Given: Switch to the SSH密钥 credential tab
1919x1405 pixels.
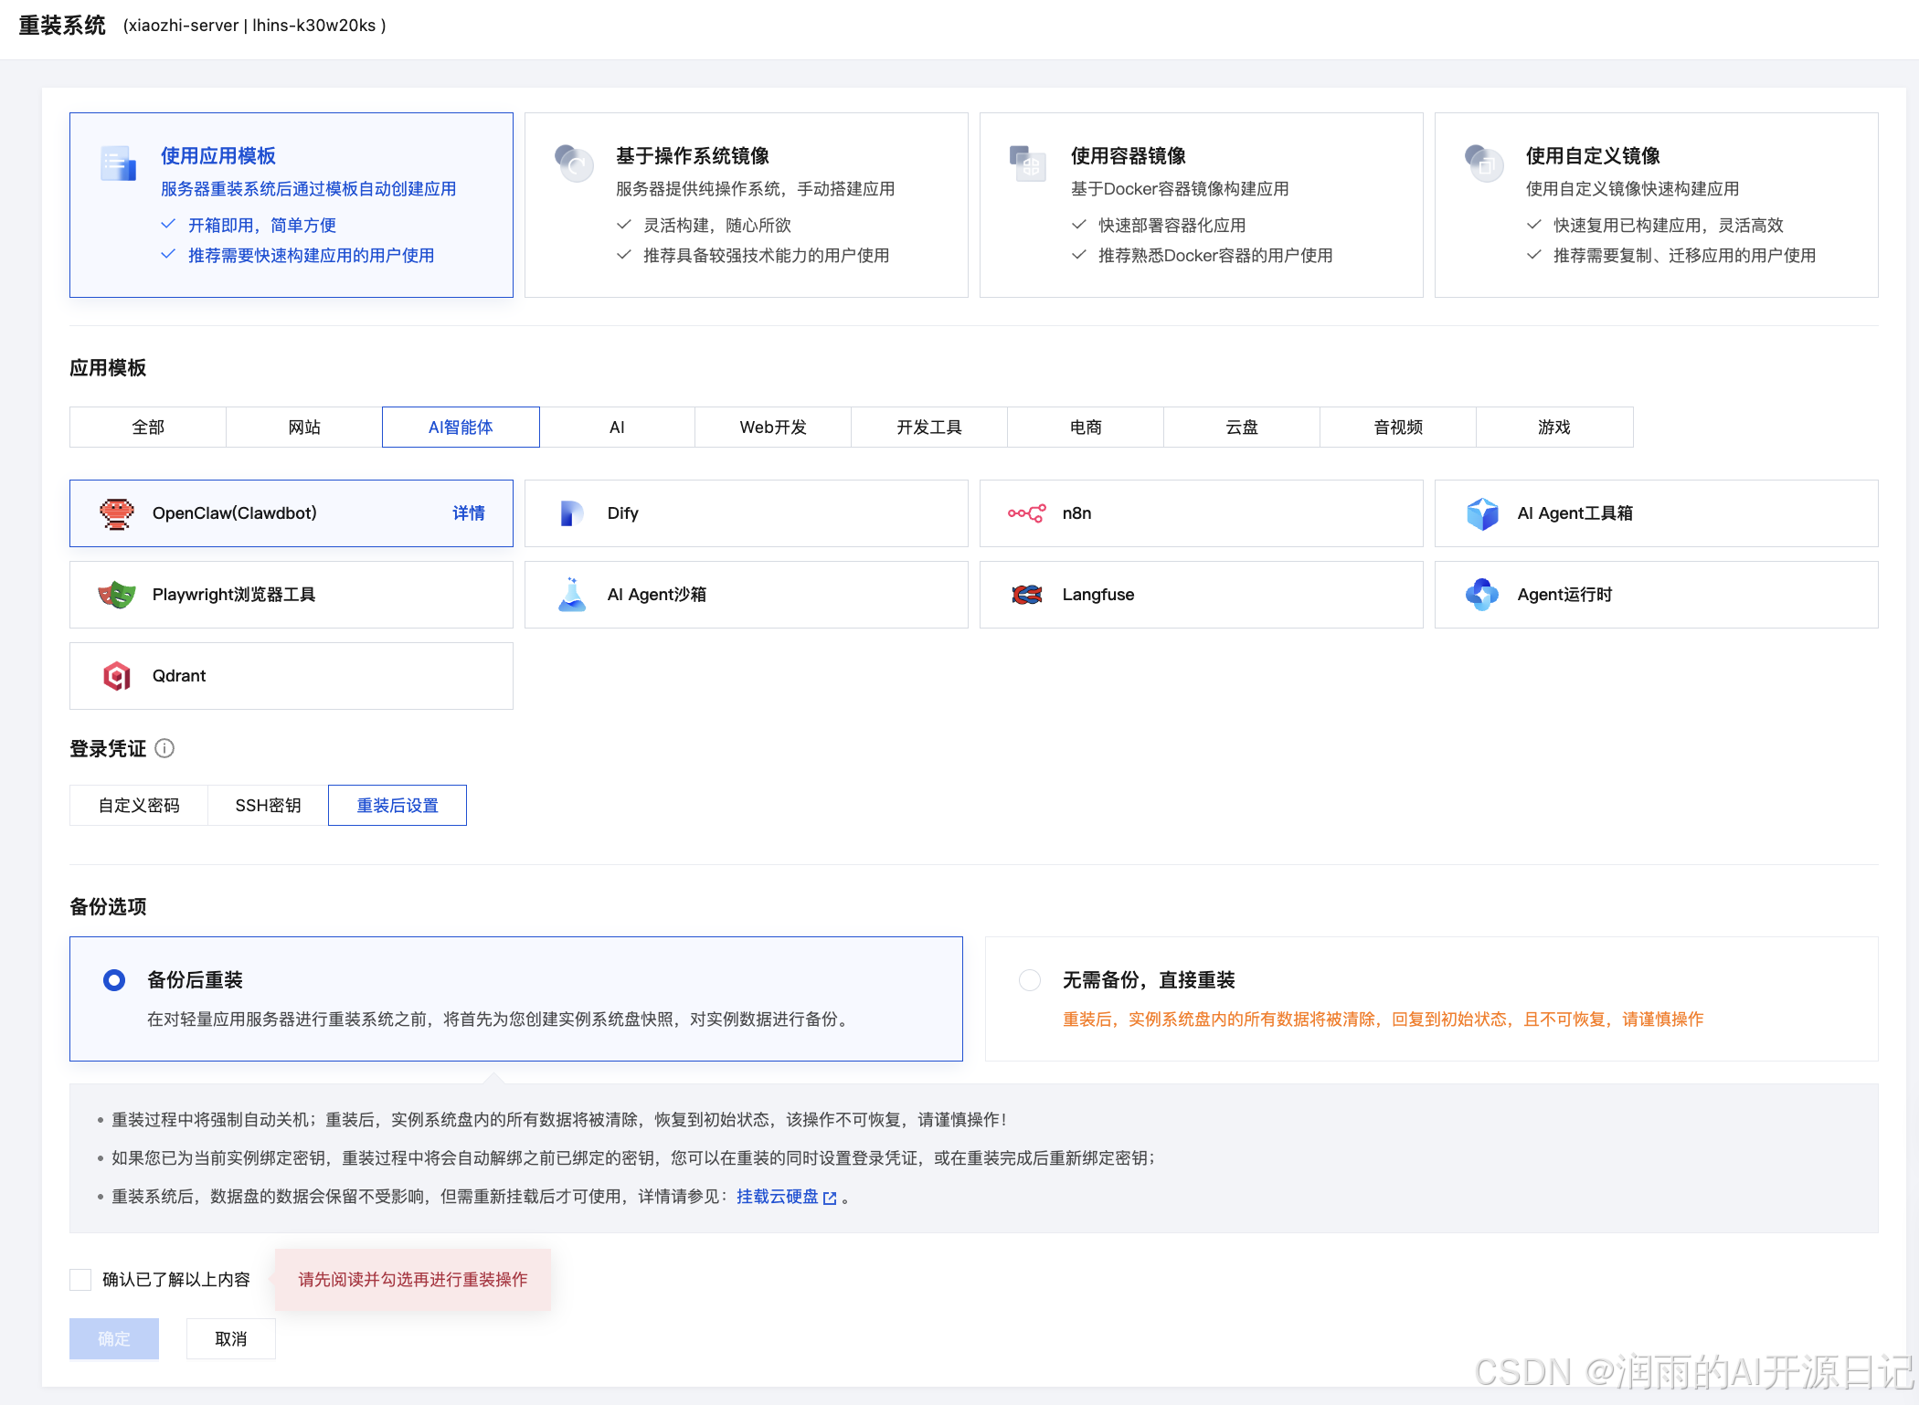Looking at the screenshot, I should [266, 805].
